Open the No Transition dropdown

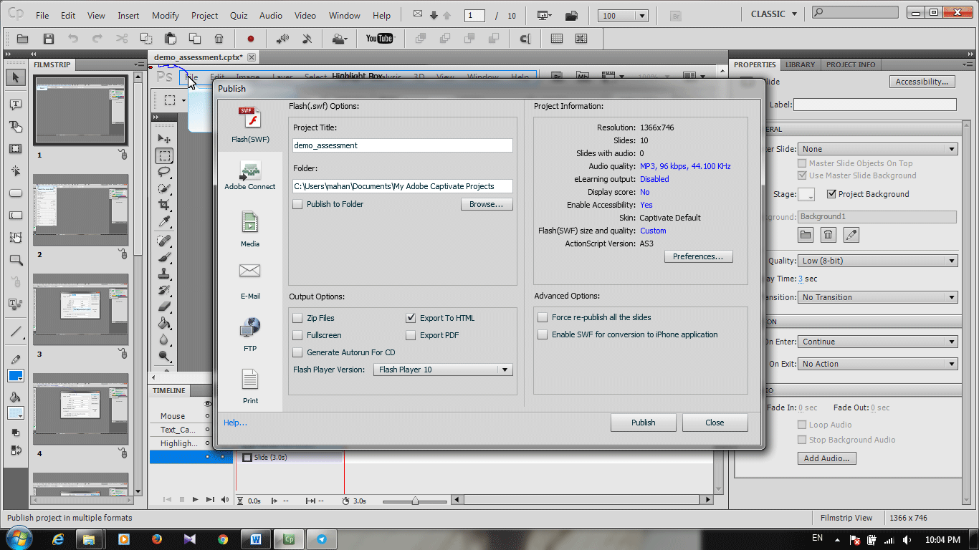(878, 297)
